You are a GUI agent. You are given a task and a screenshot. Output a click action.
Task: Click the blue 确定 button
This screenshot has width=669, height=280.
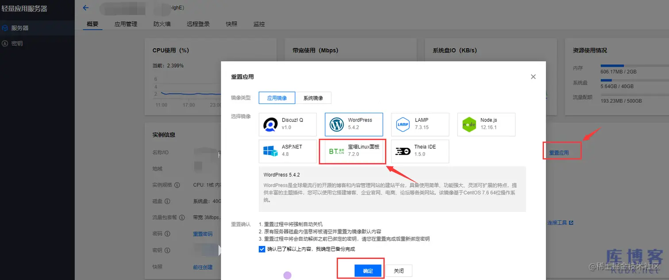[368, 271]
